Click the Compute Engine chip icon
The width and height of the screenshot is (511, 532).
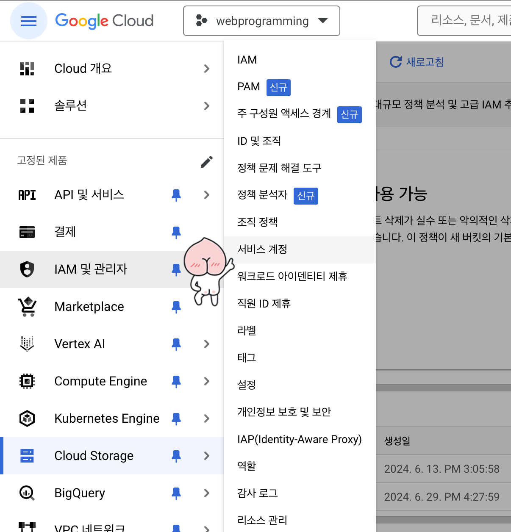pyautogui.click(x=27, y=381)
